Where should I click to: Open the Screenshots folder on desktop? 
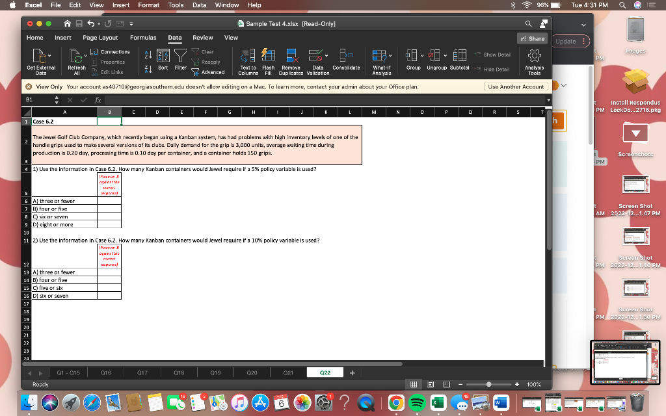(x=635, y=139)
